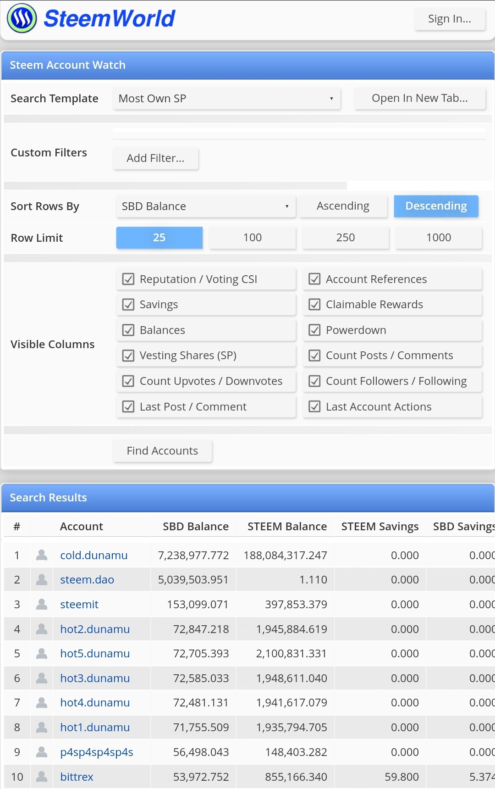Click the Add Filter... button
495x789 pixels.
[155, 158]
